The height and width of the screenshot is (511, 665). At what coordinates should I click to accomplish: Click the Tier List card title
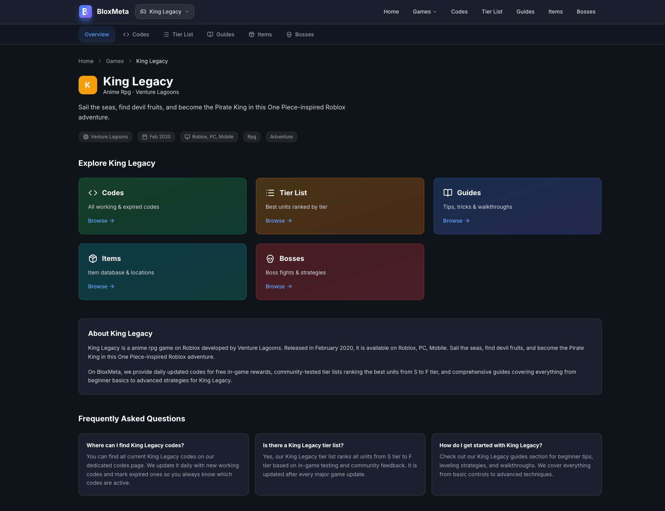click(293, 193)
